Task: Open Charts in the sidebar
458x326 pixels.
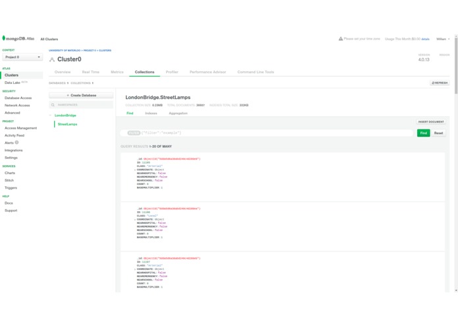Action: point(10,173)
